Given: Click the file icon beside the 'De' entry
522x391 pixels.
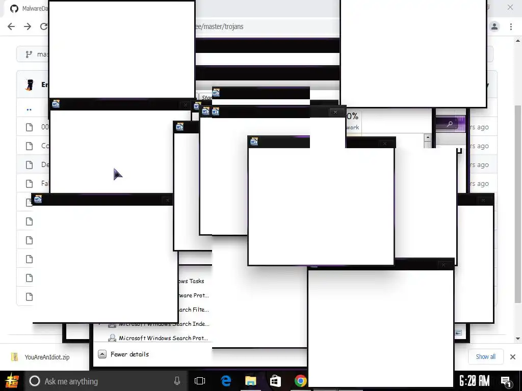Looking at the screenshot, I should 29,165.
